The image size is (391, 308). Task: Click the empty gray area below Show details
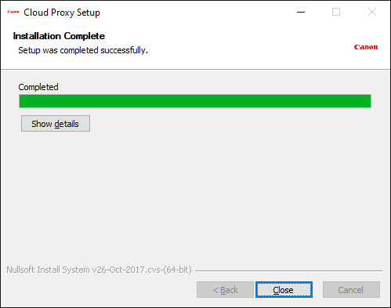[x=195, y=196]
